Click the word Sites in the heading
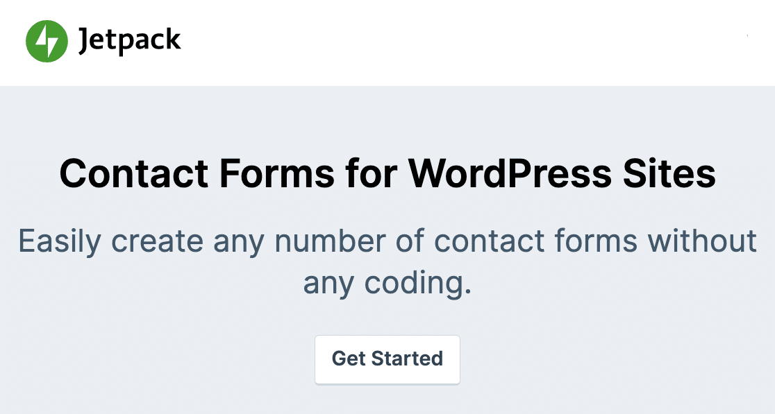 pyautogui.click(x=669, y=173)
